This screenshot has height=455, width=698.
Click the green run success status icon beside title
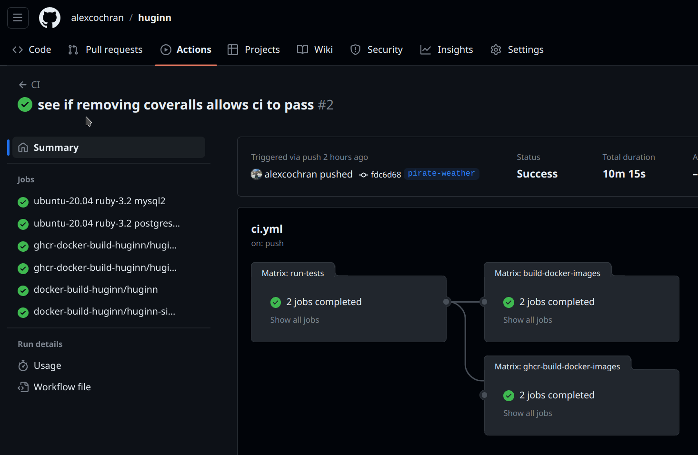pyautogui.click(x=25, y=104)
